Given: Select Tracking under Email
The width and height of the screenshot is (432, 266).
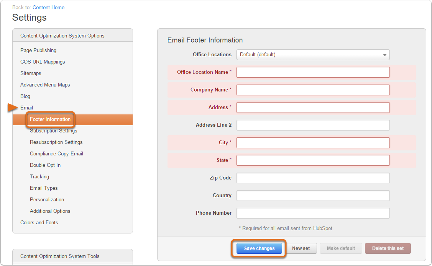Looking at the screenshot, I should click(39, 176).
